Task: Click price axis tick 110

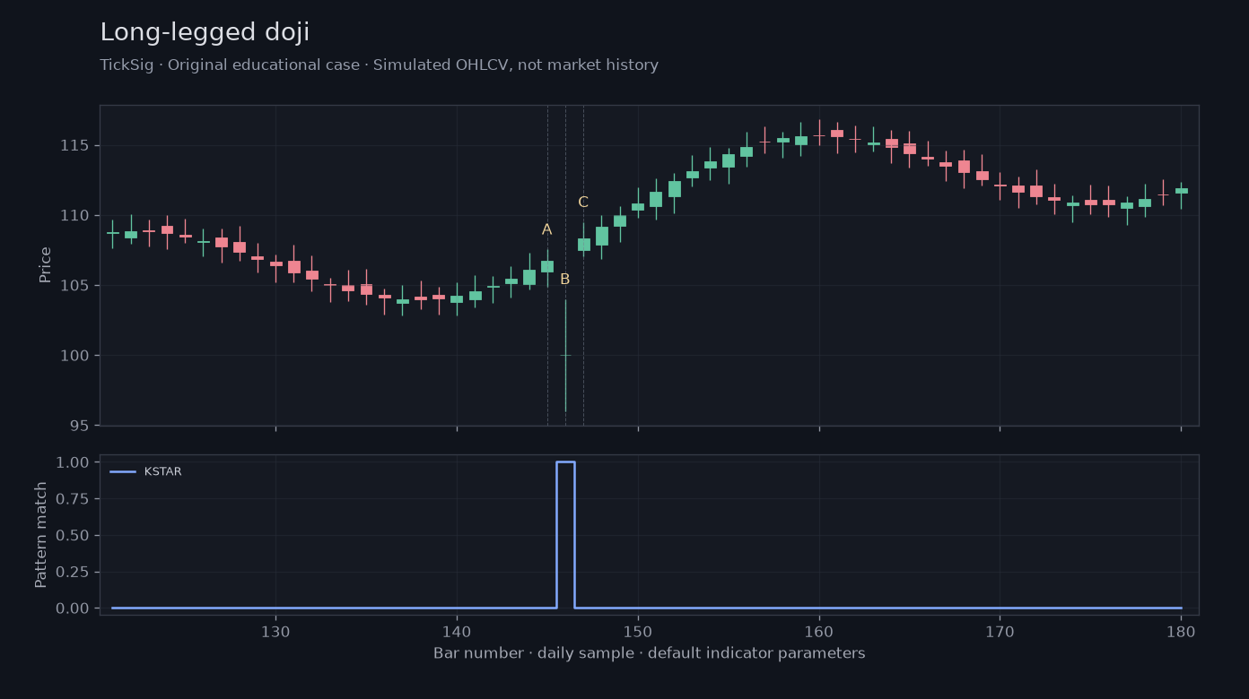Action: [74, 215]
